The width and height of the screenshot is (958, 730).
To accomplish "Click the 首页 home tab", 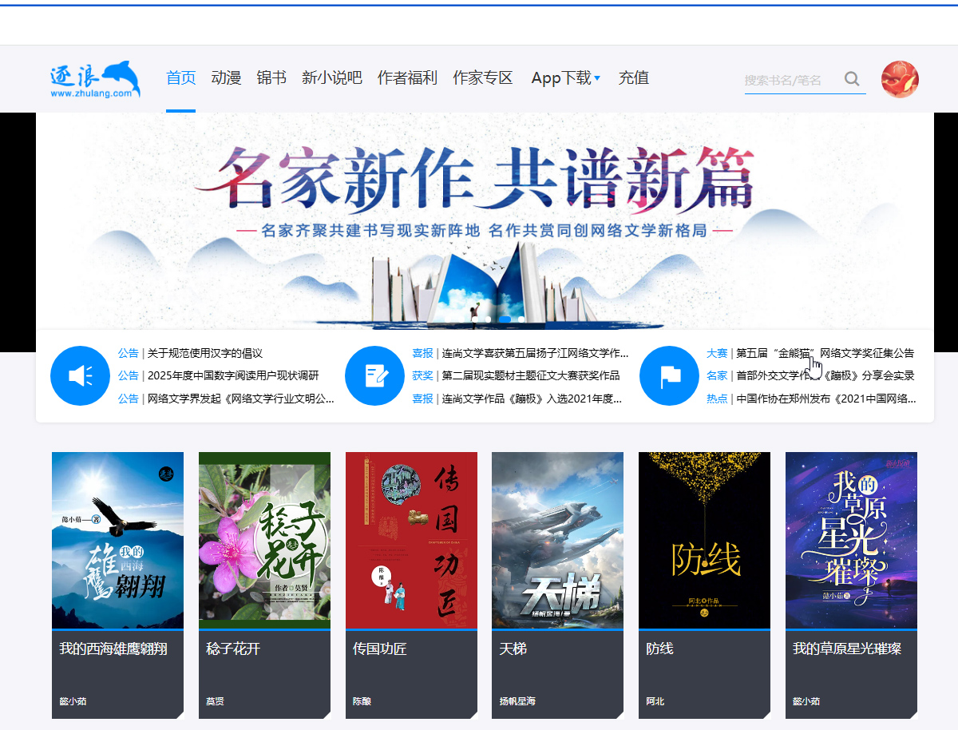I will pos(180,78).
